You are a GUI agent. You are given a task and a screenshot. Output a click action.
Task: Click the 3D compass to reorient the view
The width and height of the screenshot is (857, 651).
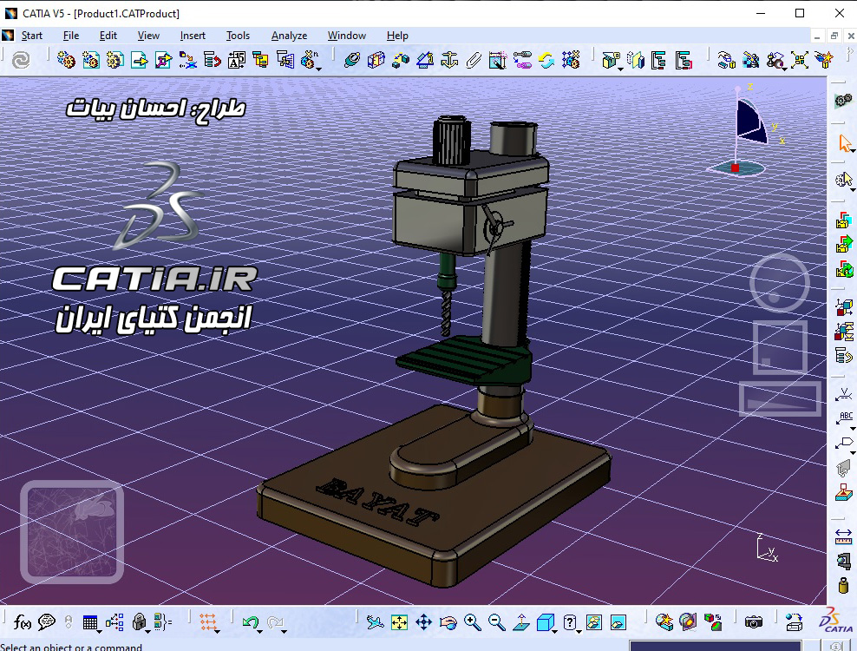(x=746, y=122)
